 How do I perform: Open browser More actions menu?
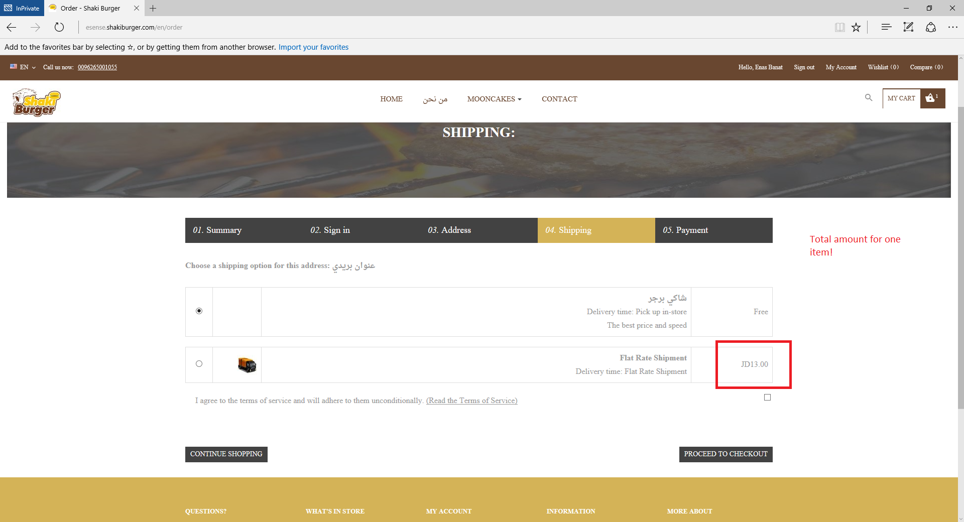click(x=952, y=27)
